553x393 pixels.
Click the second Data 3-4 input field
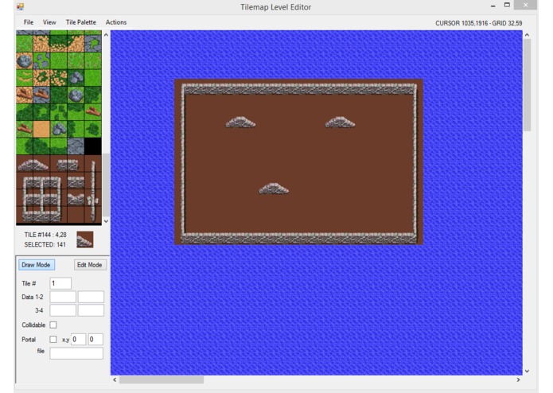(91, 310)
